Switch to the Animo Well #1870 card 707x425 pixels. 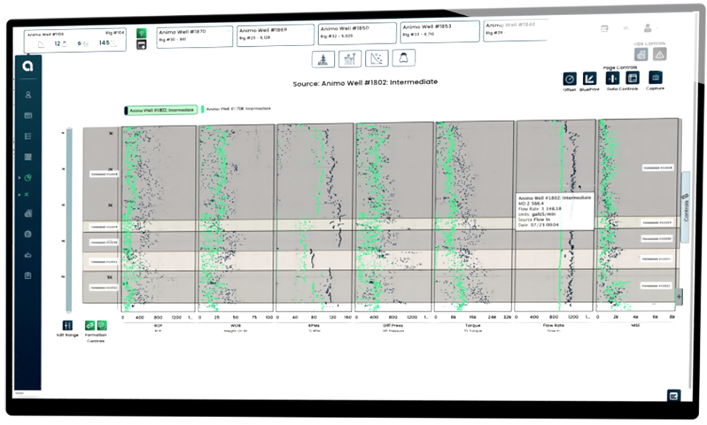click(x=195, y=37)
